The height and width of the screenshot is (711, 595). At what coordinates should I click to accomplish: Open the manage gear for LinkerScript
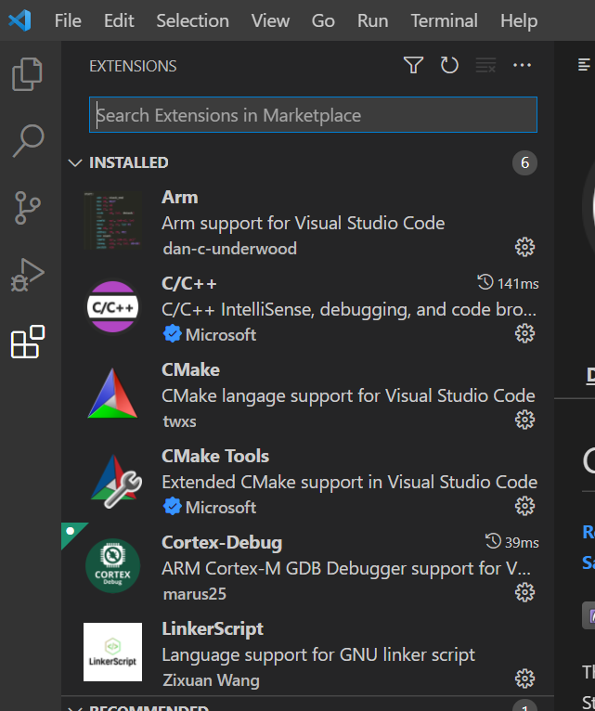[524, 679]
